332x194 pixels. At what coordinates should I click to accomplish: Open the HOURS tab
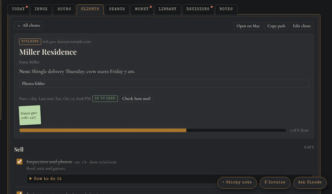point(64,9)
